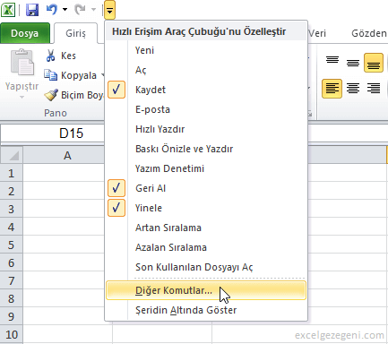
Task: Open Diğer Komutlar...
Action: pos(206,290)
